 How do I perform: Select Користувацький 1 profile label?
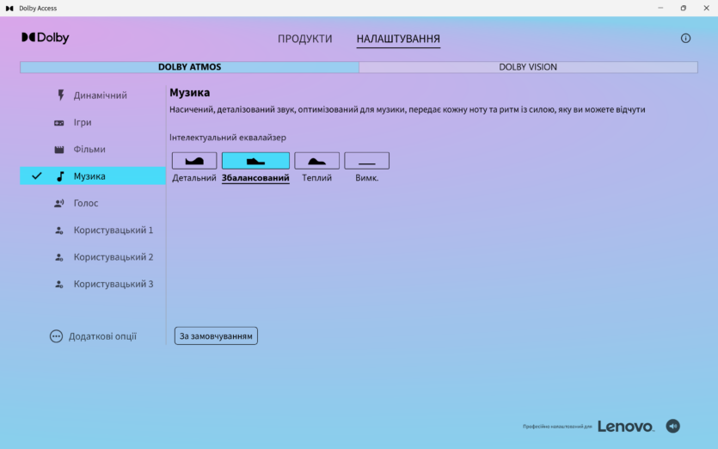(x=114, y=231)
